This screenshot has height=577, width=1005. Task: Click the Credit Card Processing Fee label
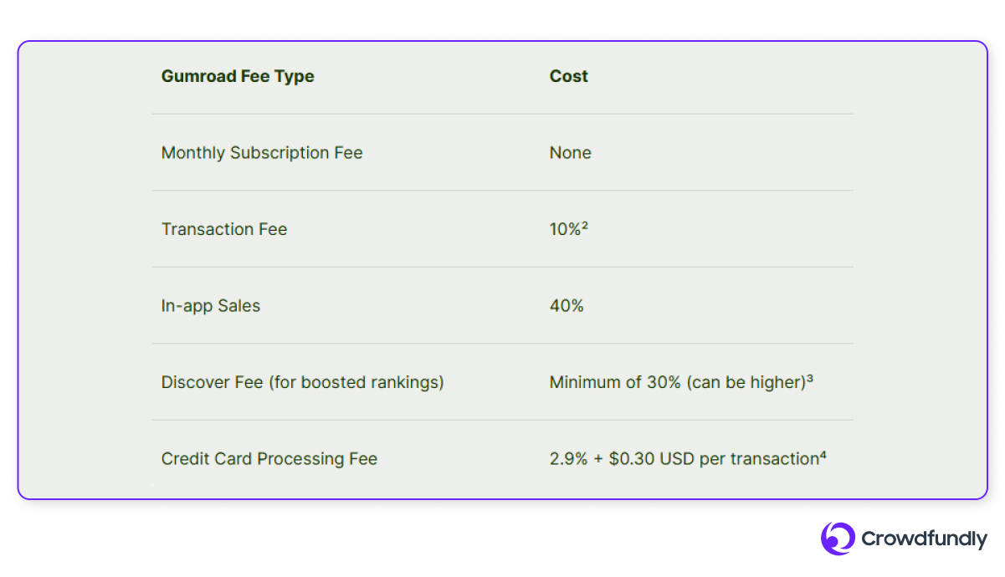click(269, 459)
